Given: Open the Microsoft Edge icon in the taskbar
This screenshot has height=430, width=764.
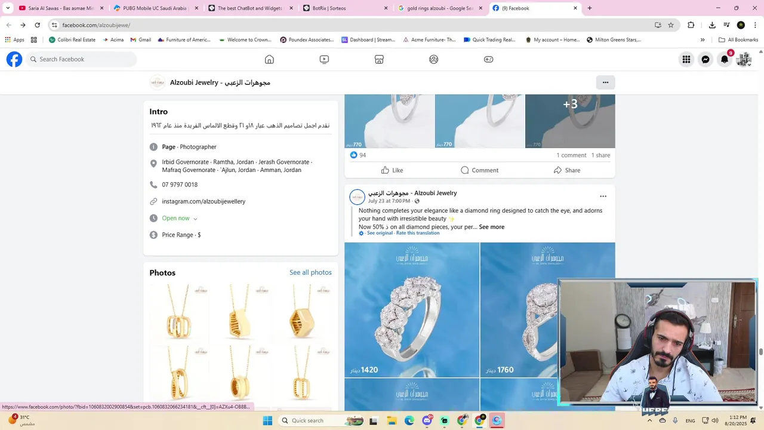Looking at the screenshot, I should point(409,420).
